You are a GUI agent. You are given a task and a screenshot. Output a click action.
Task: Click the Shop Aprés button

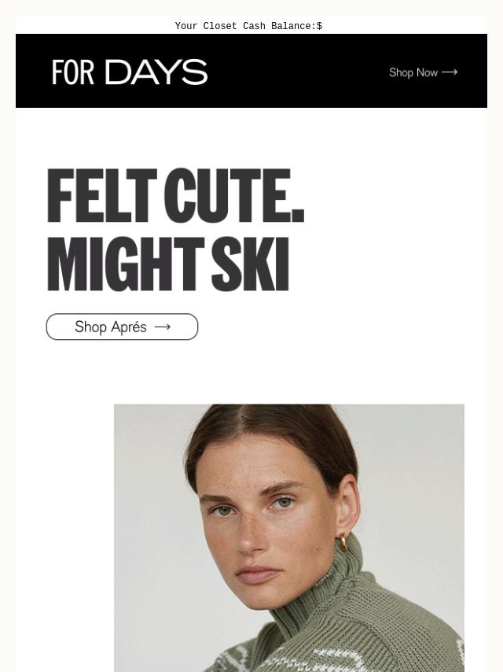[x=122, y=327]
